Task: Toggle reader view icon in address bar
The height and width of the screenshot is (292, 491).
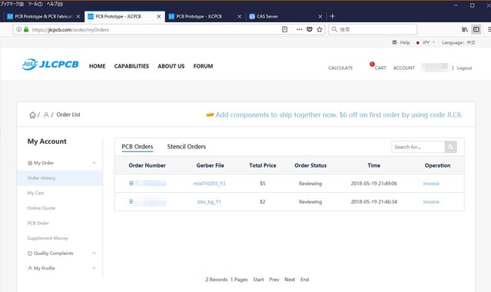Action: click(284, 29)
